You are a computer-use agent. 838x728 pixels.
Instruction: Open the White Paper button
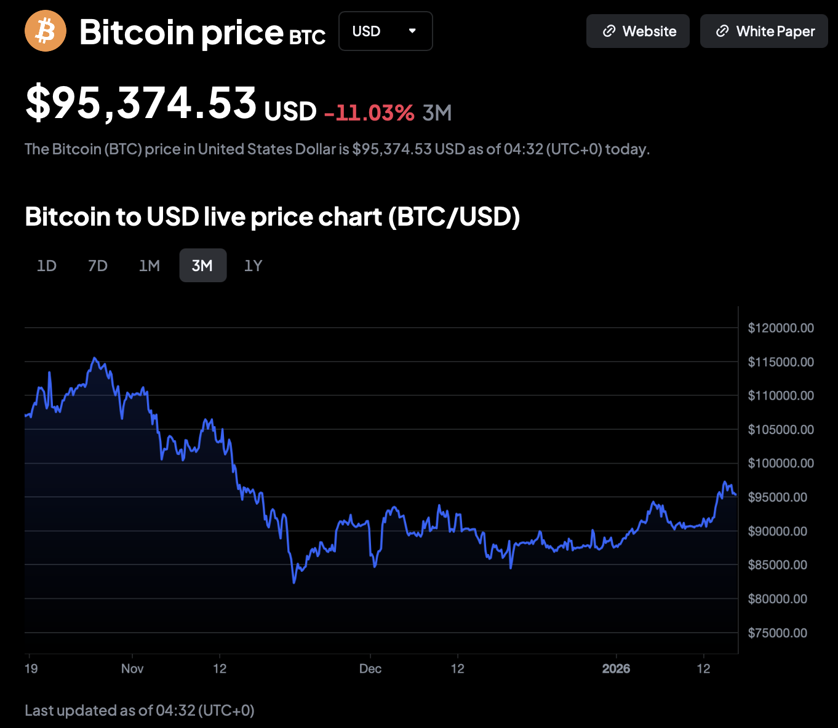click(764, 31)
